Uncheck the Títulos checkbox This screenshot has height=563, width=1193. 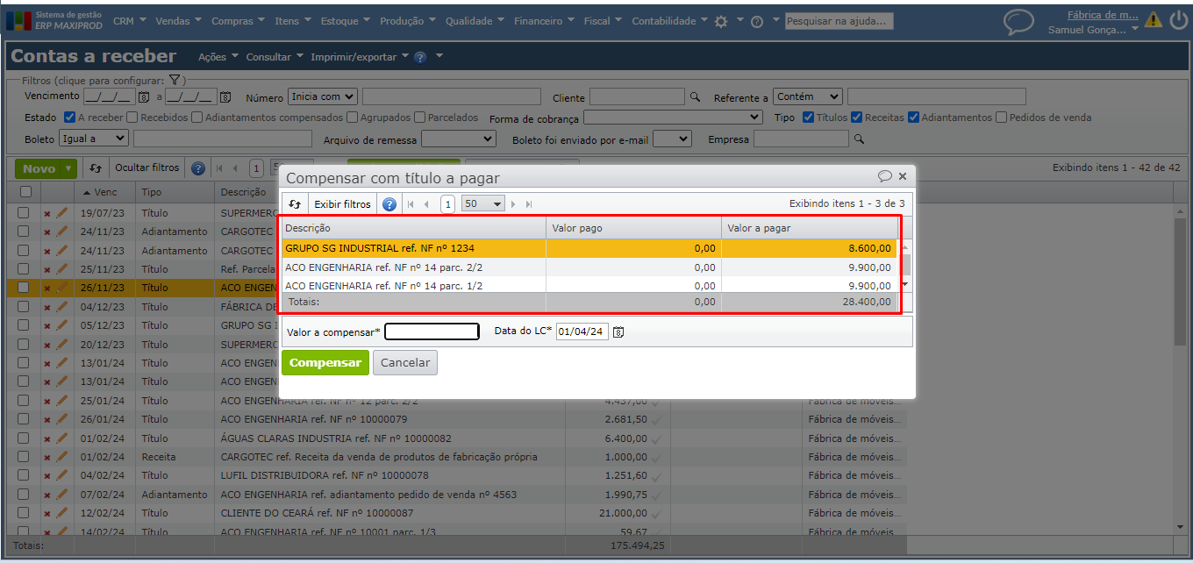coord(808,118)
